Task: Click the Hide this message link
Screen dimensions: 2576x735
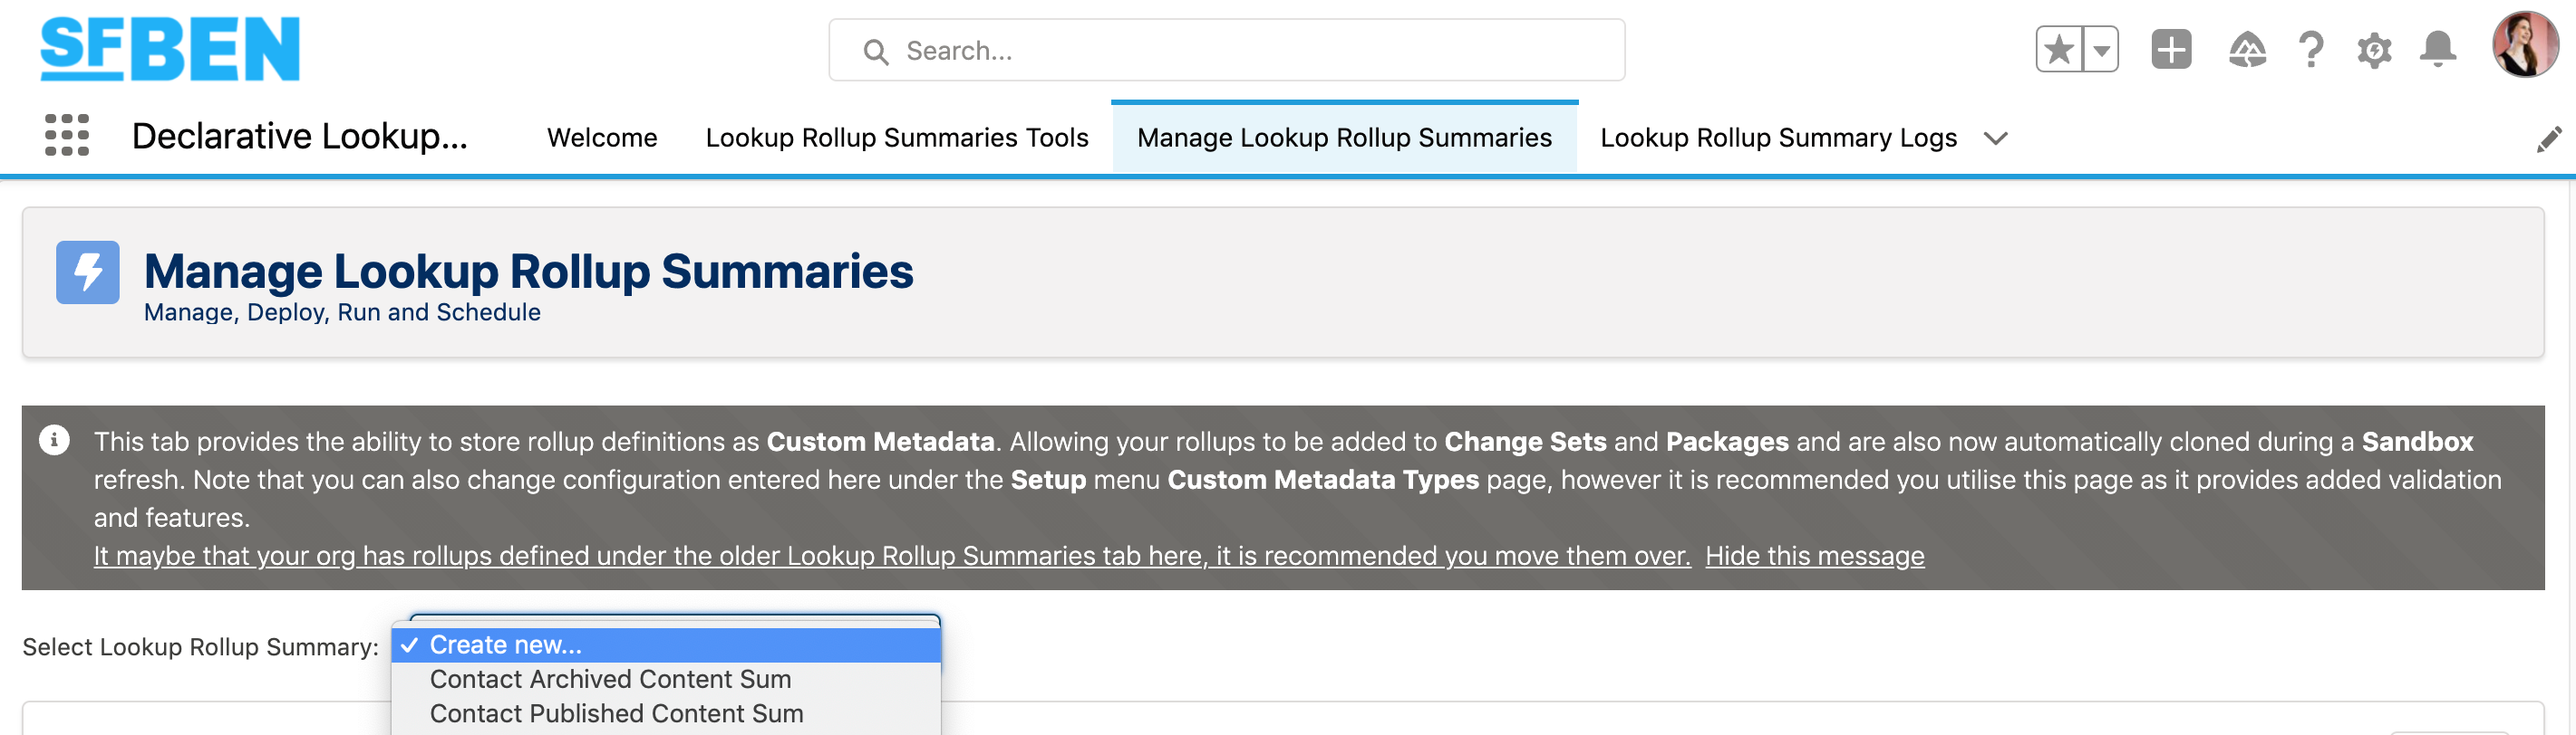Action: 1815,555
